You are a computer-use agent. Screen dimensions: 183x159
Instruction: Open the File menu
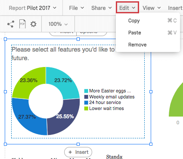tap(76, 8)
